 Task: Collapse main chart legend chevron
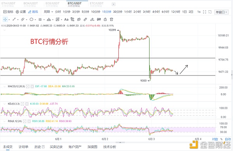pyautogui.click(x=5, y=30)
